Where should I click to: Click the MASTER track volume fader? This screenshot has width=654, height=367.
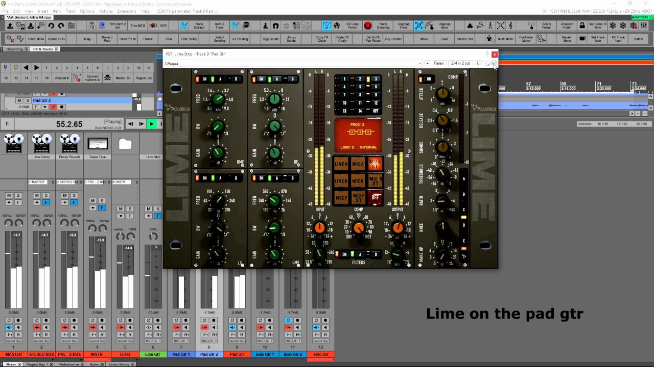[x=8, y=253]
